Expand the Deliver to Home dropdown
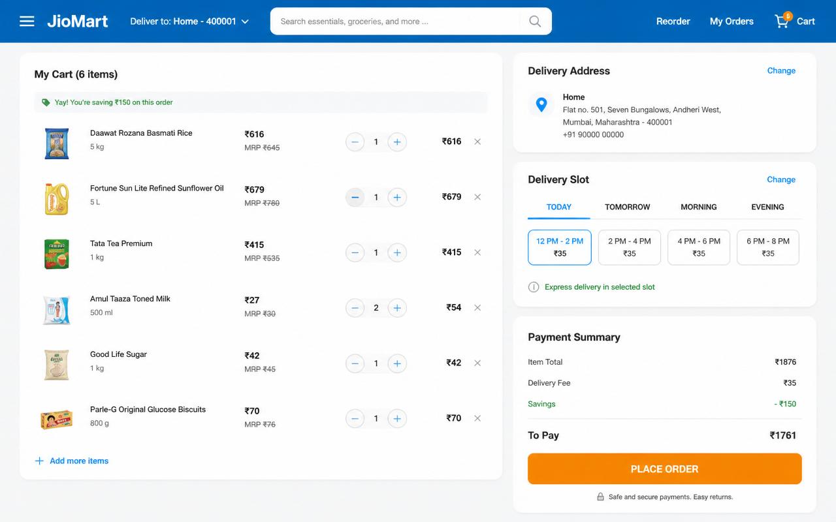 (x=189, y=22)
